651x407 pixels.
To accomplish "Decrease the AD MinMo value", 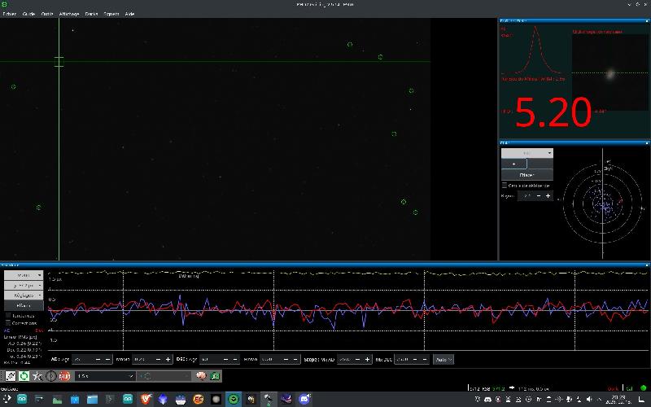I will pos(158,359).
